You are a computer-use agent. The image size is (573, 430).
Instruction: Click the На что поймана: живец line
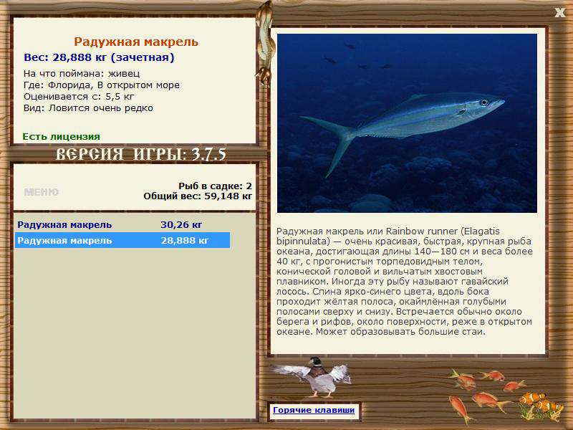pos(82,74)
